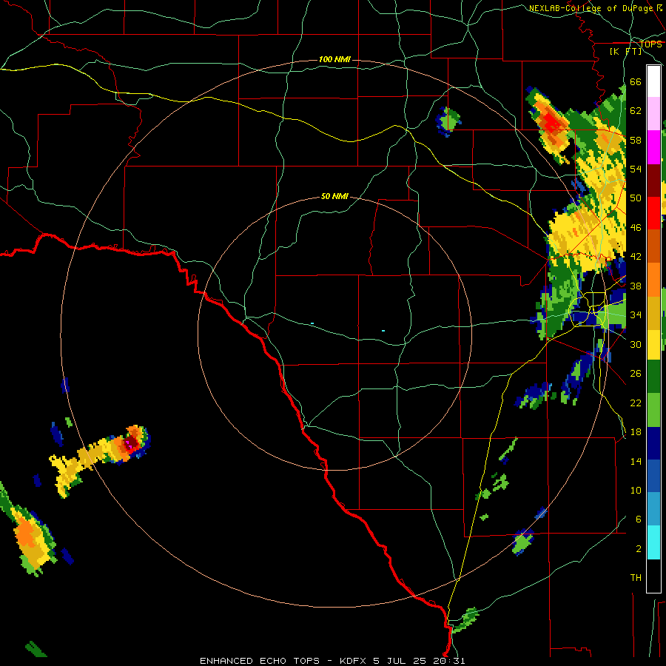Click the black TH swatch in the legend
This screenshot has height=666, width=666.
pos(653,576)
